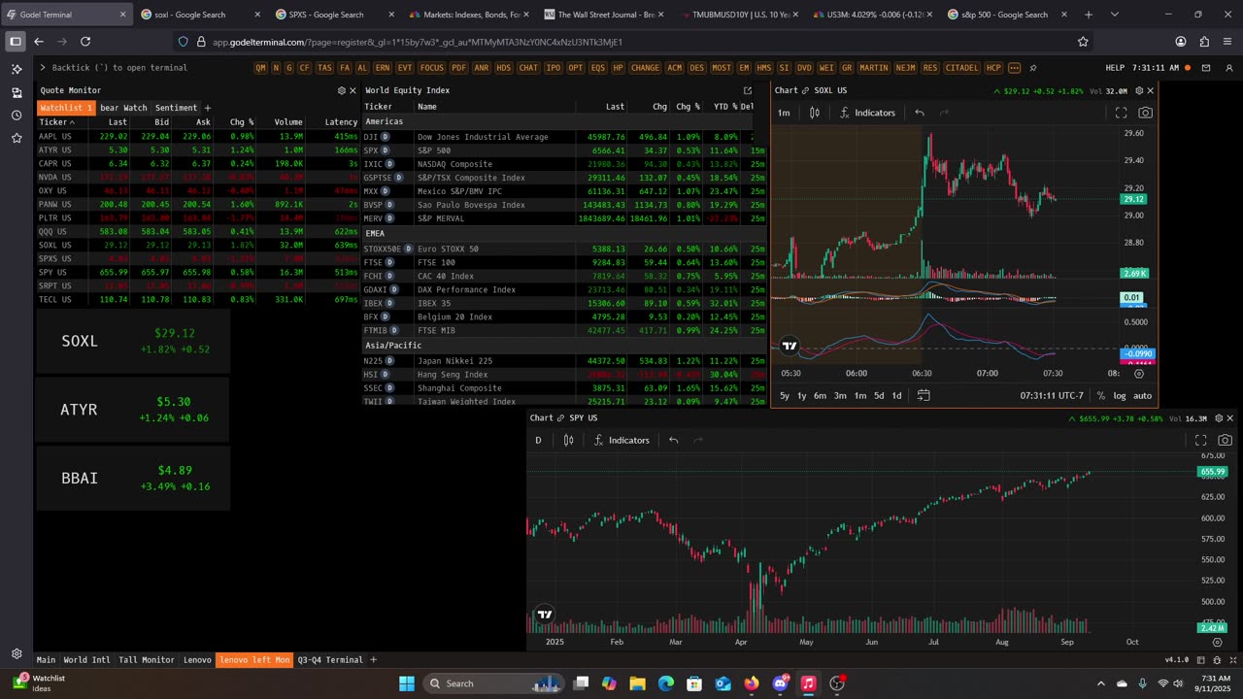Open history clock icon in sidebar
The width and height of the screenshot is (1243, 699).
point(17,116)
